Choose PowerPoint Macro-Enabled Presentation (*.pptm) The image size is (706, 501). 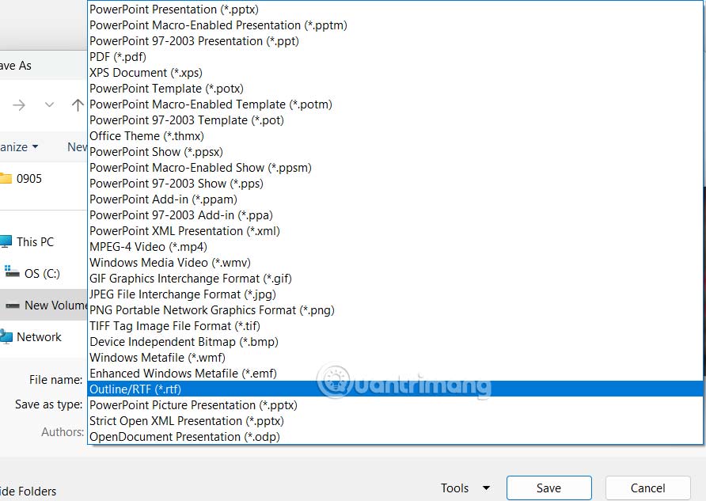pyautogui.click(x=395, y=25)
